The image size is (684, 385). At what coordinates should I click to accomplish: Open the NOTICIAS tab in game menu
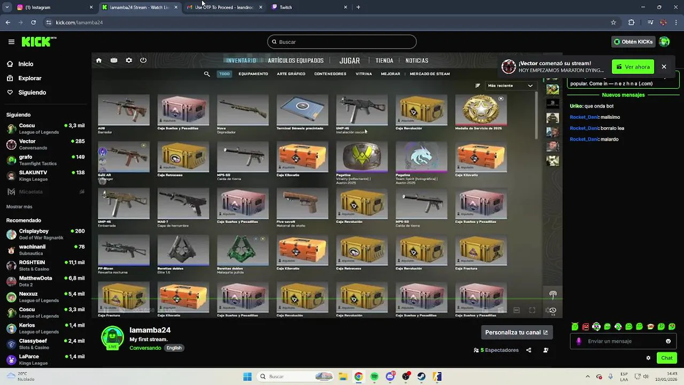417,60
